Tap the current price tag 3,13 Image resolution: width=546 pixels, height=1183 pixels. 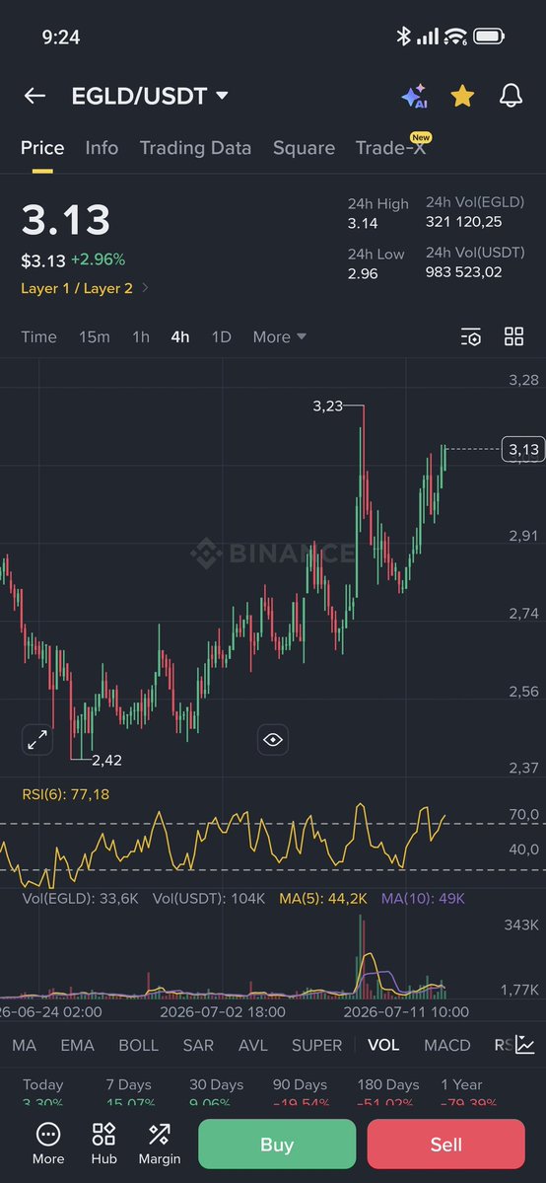tap(523, 450)
